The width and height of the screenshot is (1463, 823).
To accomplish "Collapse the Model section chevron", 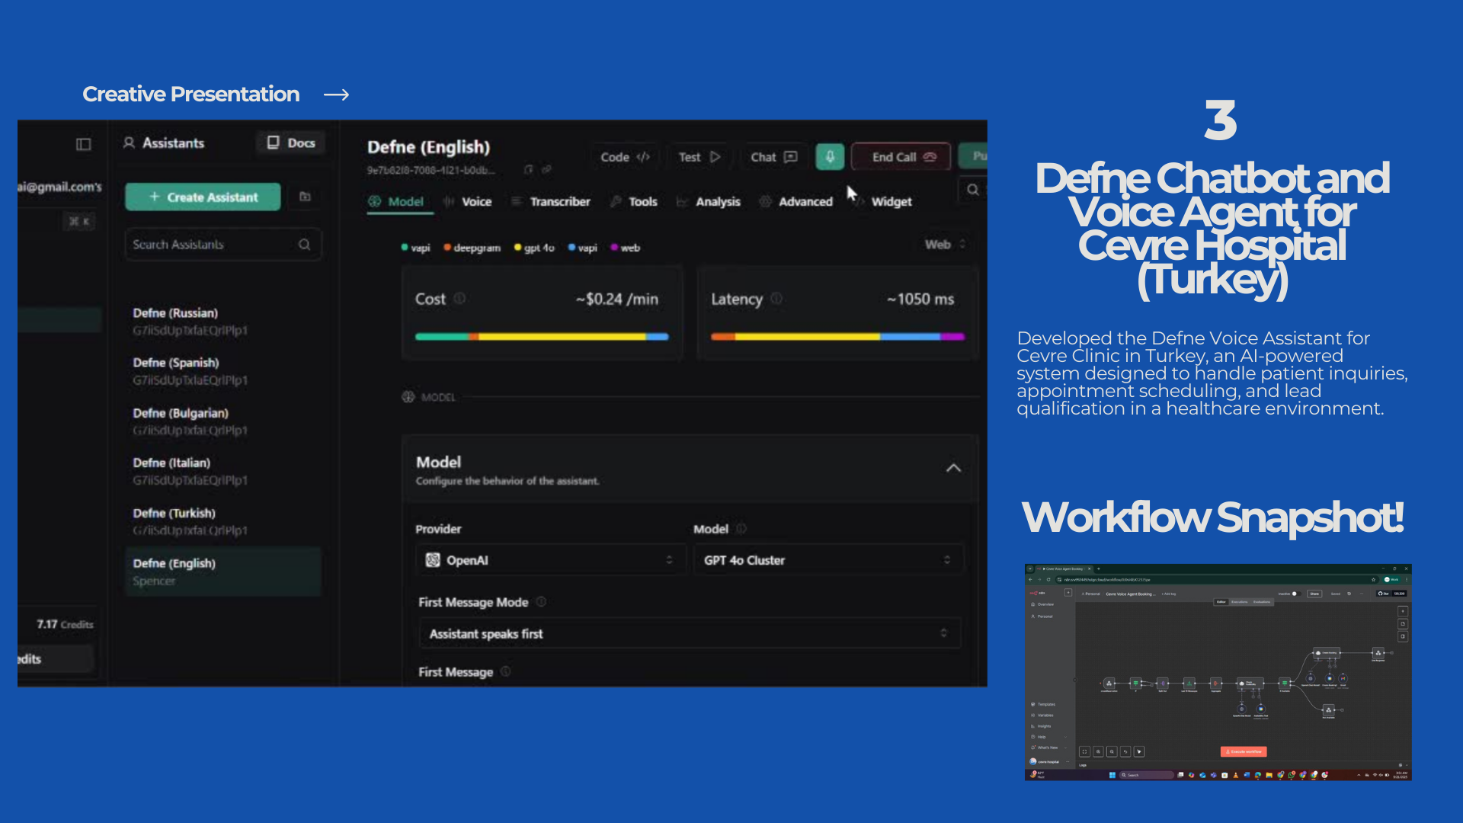I will pyautogui.click(x=953, y=468).
